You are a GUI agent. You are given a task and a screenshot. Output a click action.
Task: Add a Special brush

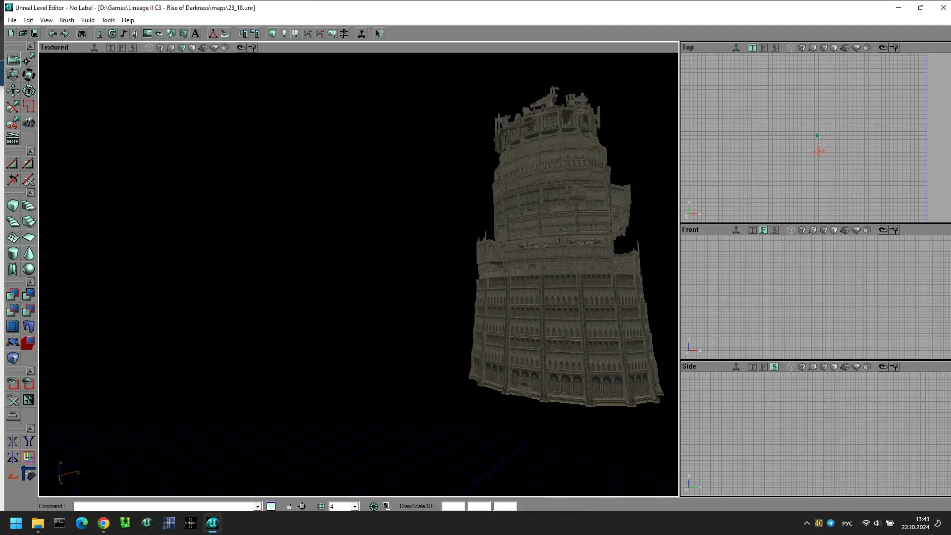(13, 326)
